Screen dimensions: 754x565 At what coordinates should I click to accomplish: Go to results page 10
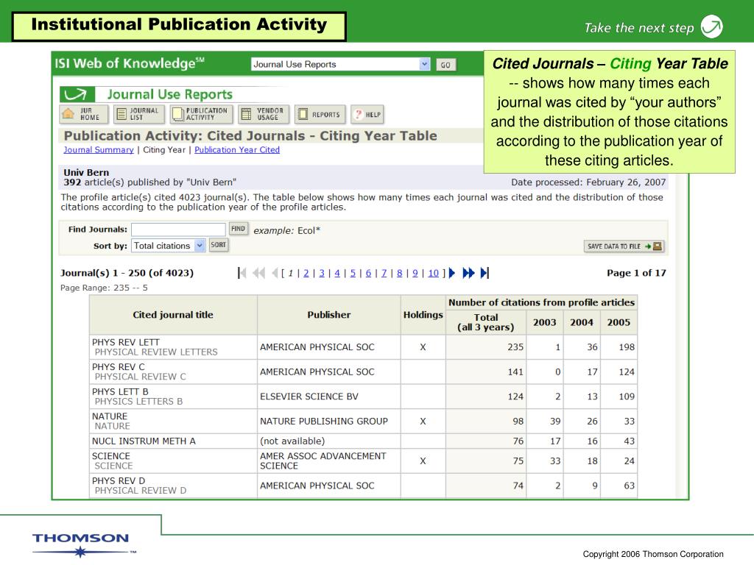pos(433,273)
